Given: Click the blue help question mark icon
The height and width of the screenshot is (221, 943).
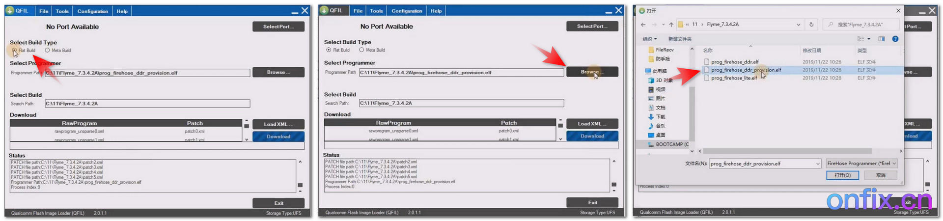Looking at the screenshot, I should coord(895,39).
